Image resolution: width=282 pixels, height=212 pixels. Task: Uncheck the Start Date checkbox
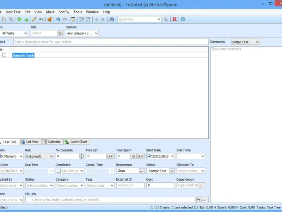click(x=149, y=156)
